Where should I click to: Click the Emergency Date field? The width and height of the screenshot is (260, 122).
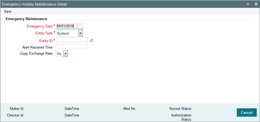click(70, 26)
